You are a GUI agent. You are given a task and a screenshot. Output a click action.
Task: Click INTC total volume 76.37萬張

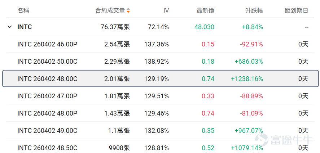click(x=115, y=27)
